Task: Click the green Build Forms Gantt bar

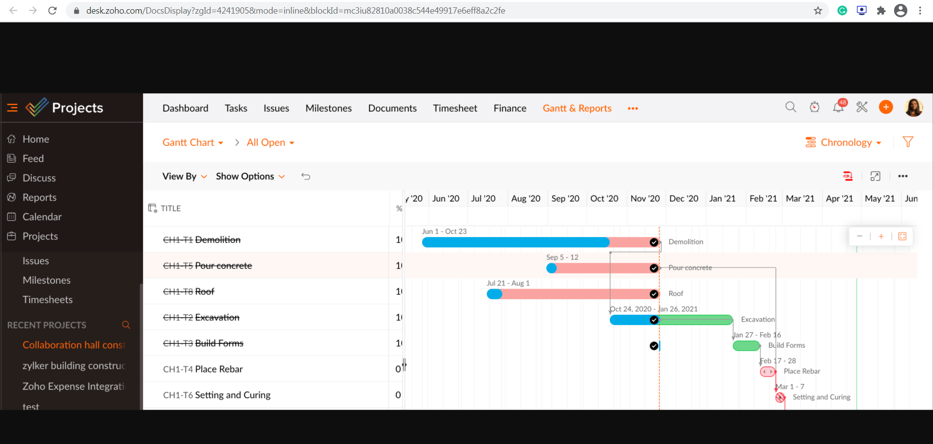Action: tap(746, 346)
